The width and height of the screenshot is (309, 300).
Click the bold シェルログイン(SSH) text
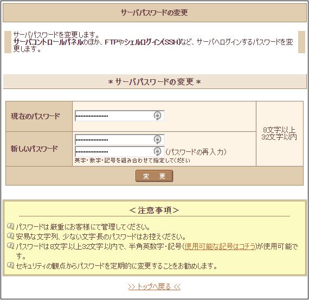(x=152, y=42)
